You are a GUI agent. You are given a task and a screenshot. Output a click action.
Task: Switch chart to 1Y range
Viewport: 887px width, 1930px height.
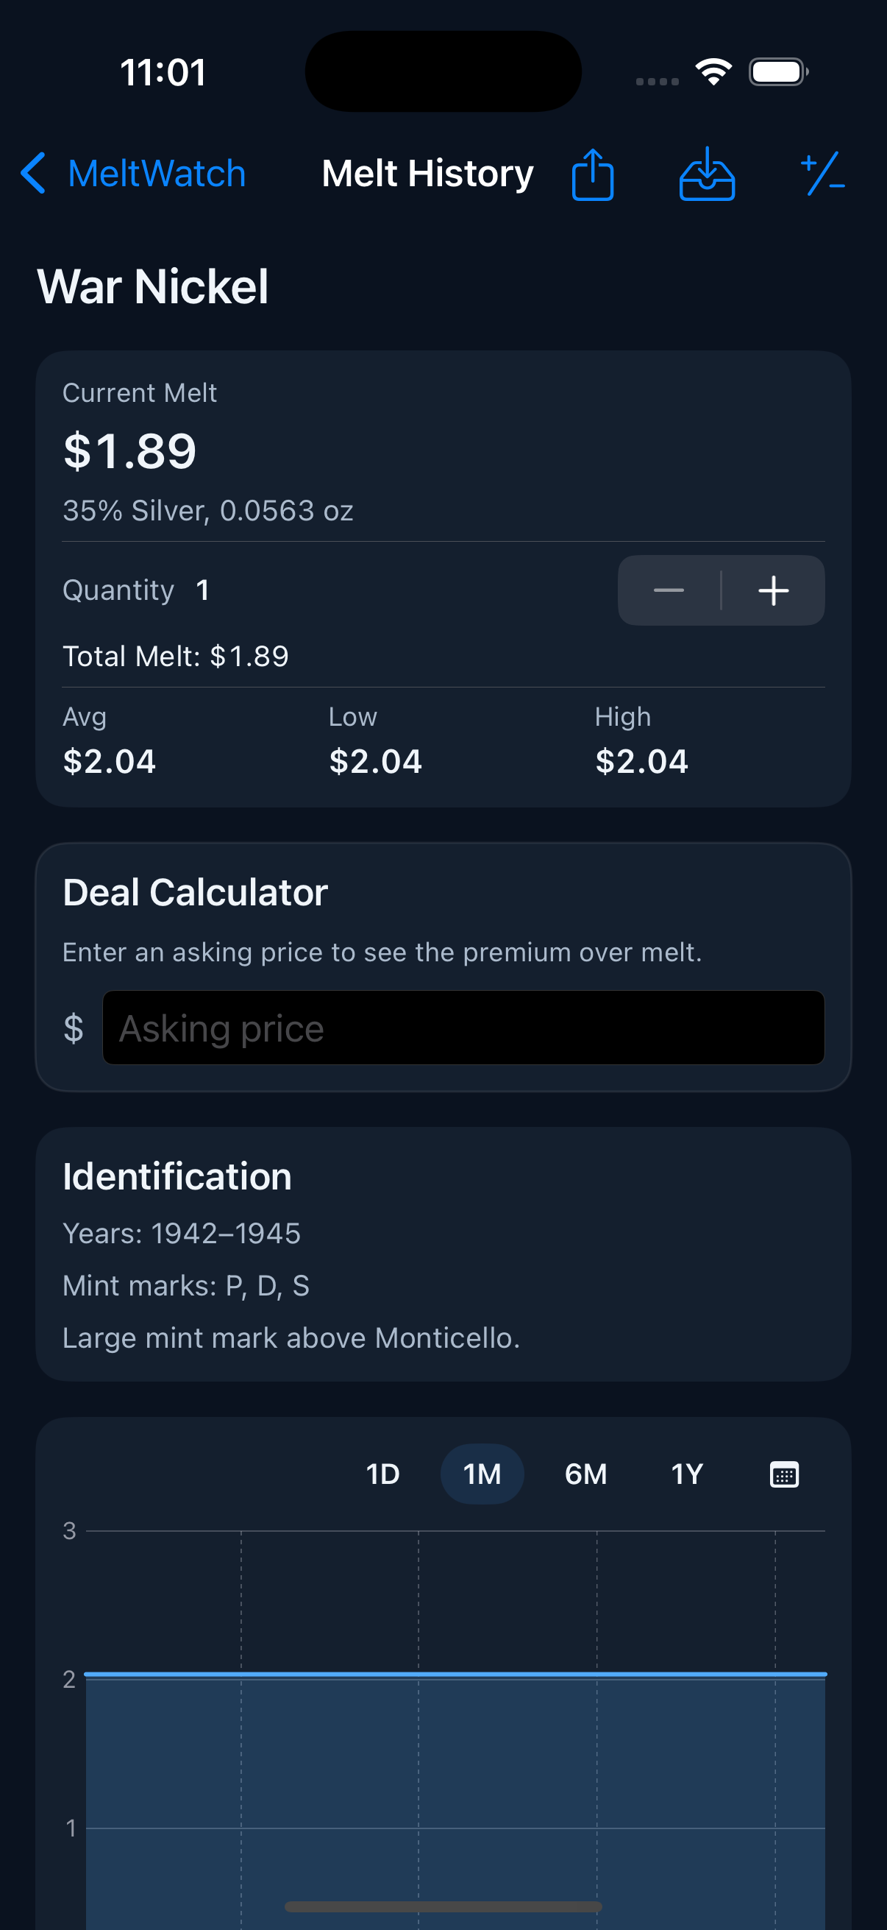pos(686,1474)
